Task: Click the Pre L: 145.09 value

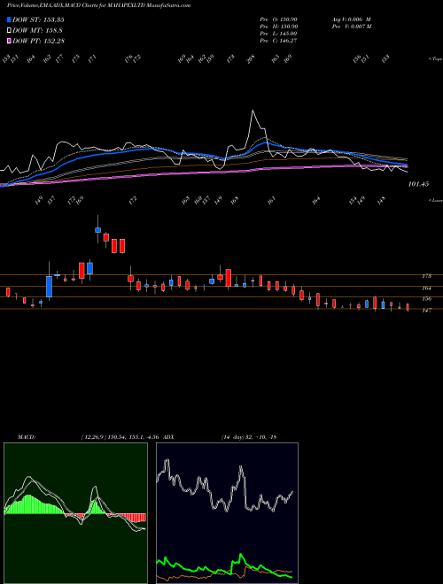Action: pyautogui.click(x=278, y=34)
